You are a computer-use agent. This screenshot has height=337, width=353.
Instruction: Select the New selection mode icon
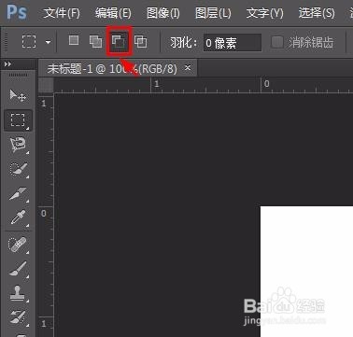[74, 40]
